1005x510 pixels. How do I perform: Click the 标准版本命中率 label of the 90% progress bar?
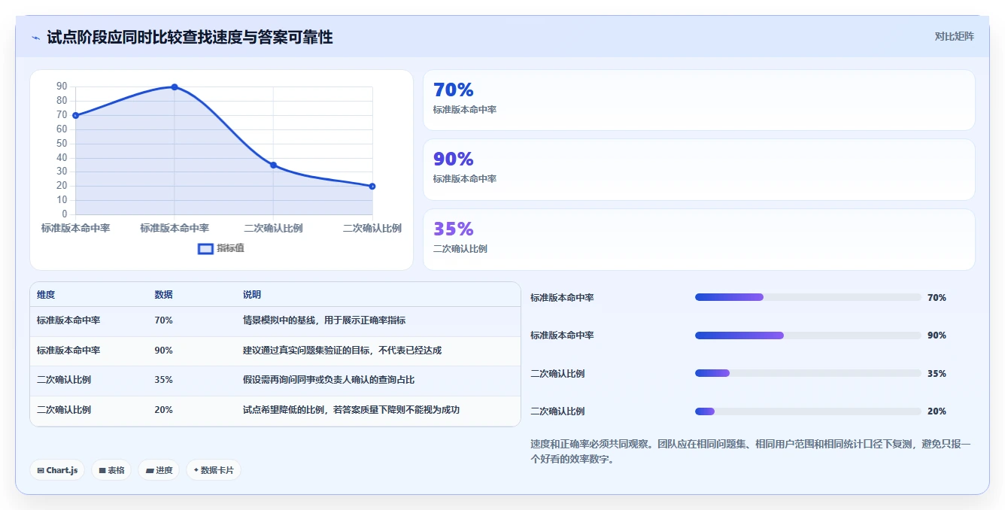click(x=562, y=335)
